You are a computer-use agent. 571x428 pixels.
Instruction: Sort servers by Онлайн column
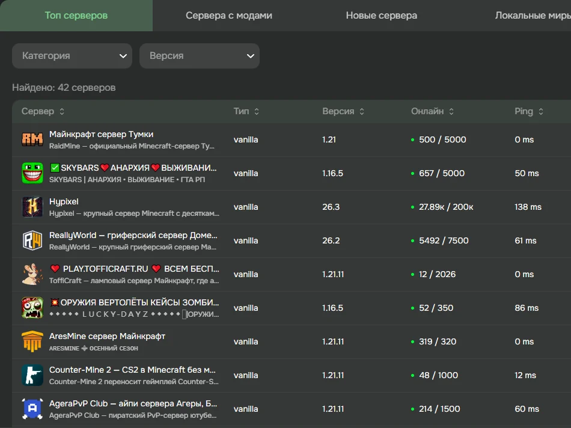[x=433, y=111]
